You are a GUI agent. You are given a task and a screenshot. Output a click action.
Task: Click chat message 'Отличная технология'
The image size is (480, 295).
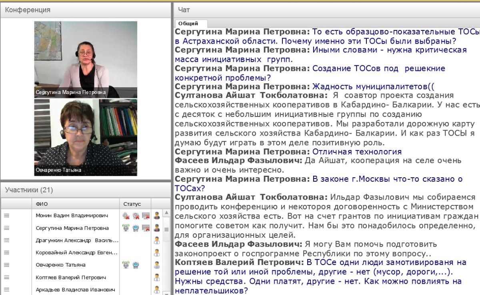tap(357, 152)
